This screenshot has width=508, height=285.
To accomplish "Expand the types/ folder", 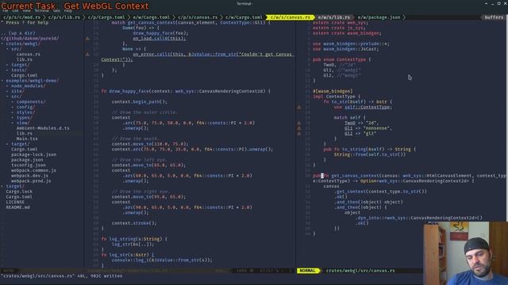I will [x=25, y=118].
